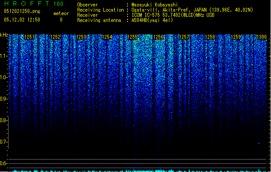The height and width of the screenshot is (172, 271).
Task: Click the 1257 time marker
Action: pyautogui.click(x=184, y=37)
